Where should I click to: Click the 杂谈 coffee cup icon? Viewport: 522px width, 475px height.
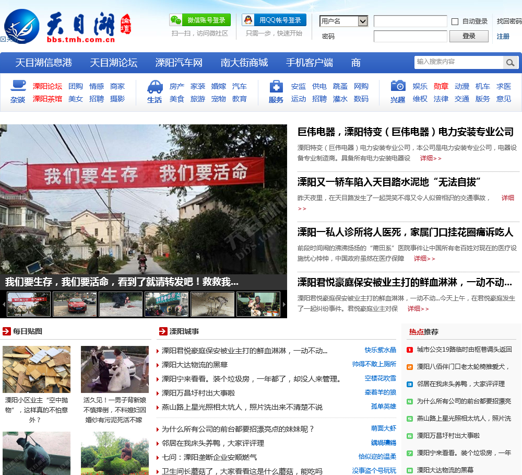18,86
